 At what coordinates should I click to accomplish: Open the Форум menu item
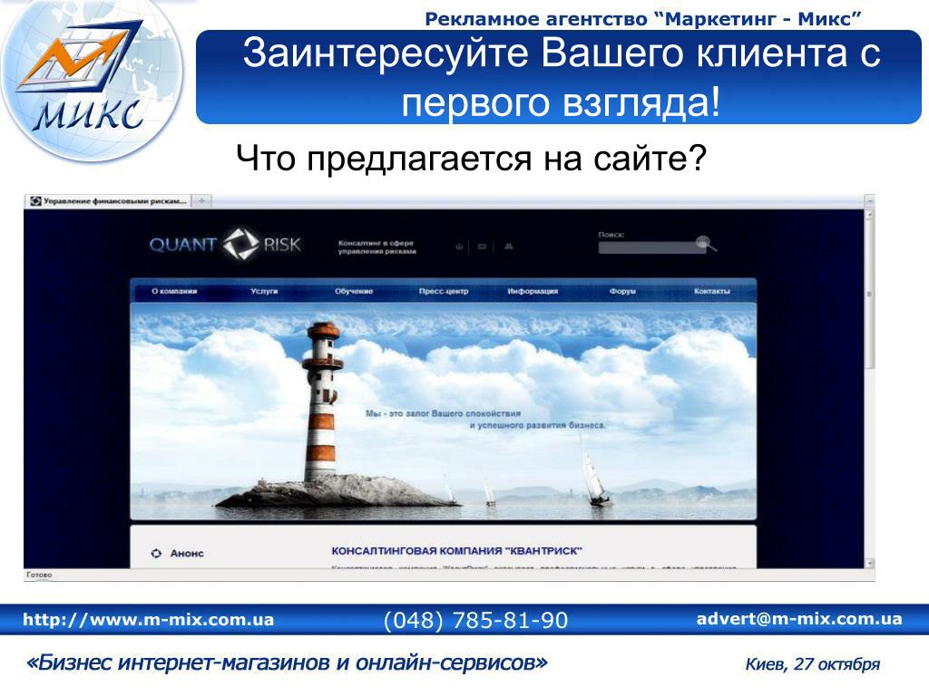click(622, 291)
